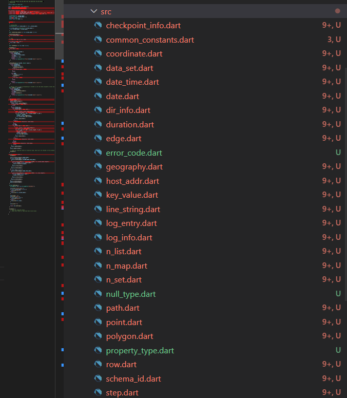Click Dart icon beside edge.dart
This screenshot has width=347, height=398.
point(98,138)
